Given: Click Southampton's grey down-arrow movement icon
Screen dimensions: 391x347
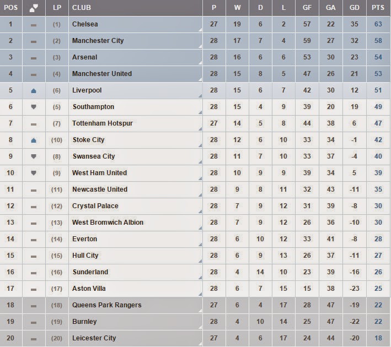Looking at the screenshot, I should tap(33, 107).
